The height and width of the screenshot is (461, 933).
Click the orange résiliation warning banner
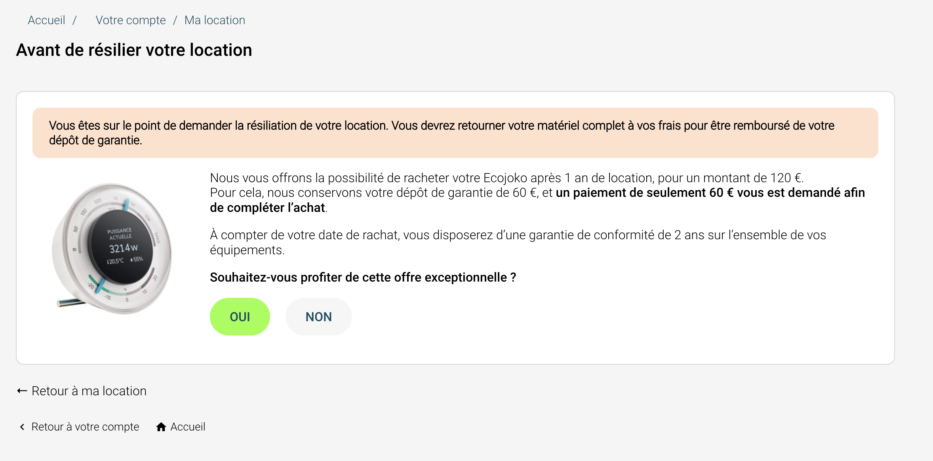(455, 133)
